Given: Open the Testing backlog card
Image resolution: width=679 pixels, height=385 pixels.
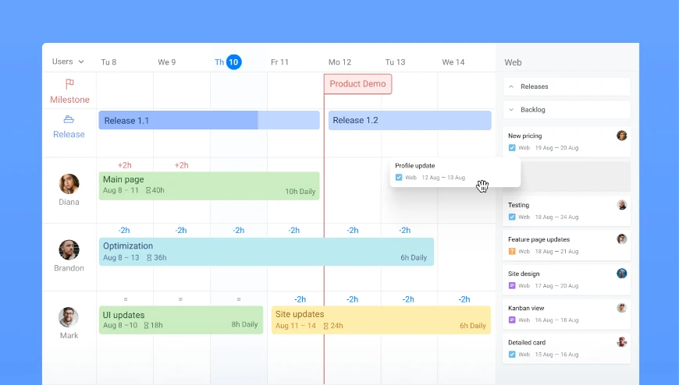Looking at the screenshot, I should [x=567, y=210].
